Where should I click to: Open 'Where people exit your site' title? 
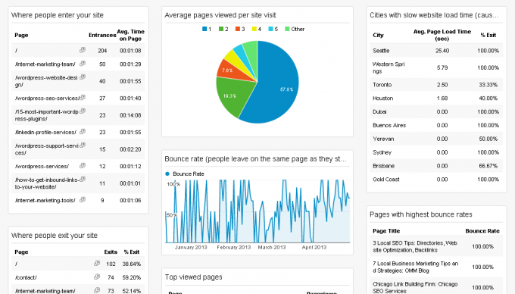tap(55, 236)
